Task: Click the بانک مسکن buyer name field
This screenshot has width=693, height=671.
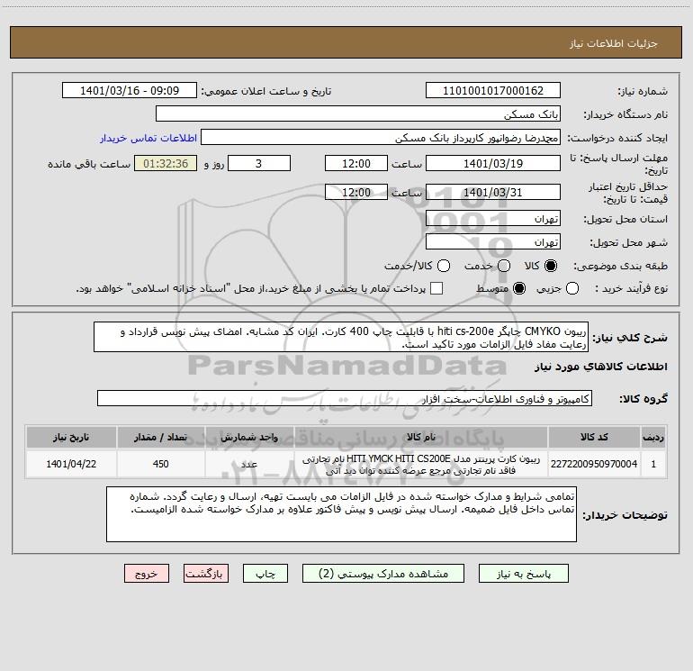Action: tap(358, 114)
